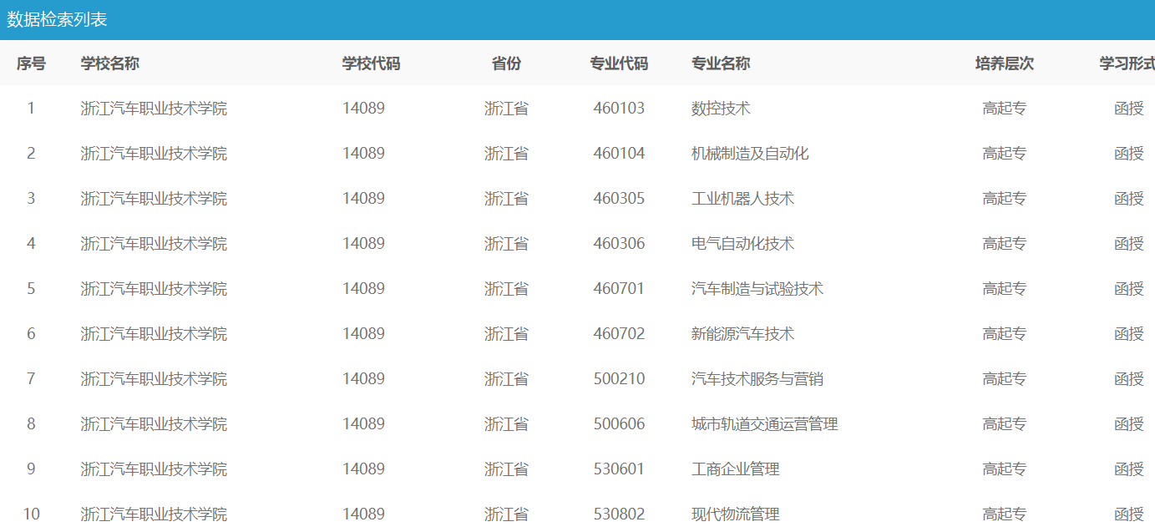Click 函授 in the 电气自动化技术 row
Viewport: 1155px width, 532px height.
[1129, 244]
